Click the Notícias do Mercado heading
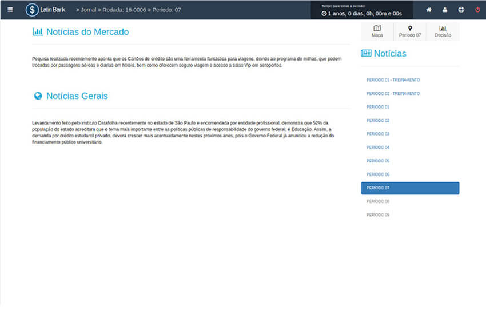Screen dimensions: 486x326 87,31
